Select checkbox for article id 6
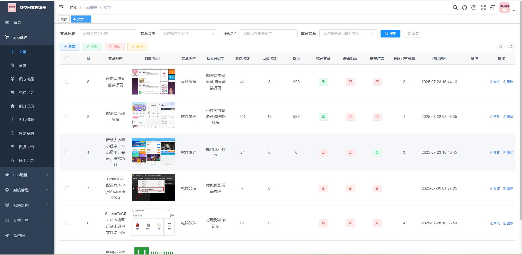The image size is (522, 255). (67, 223)
